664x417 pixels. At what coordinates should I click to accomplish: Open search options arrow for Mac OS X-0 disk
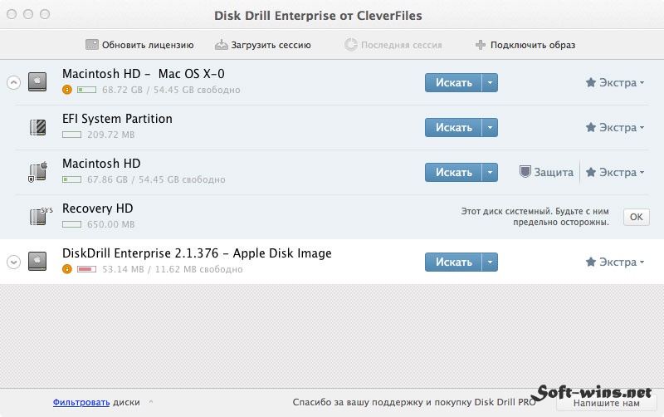pos(490,82)
